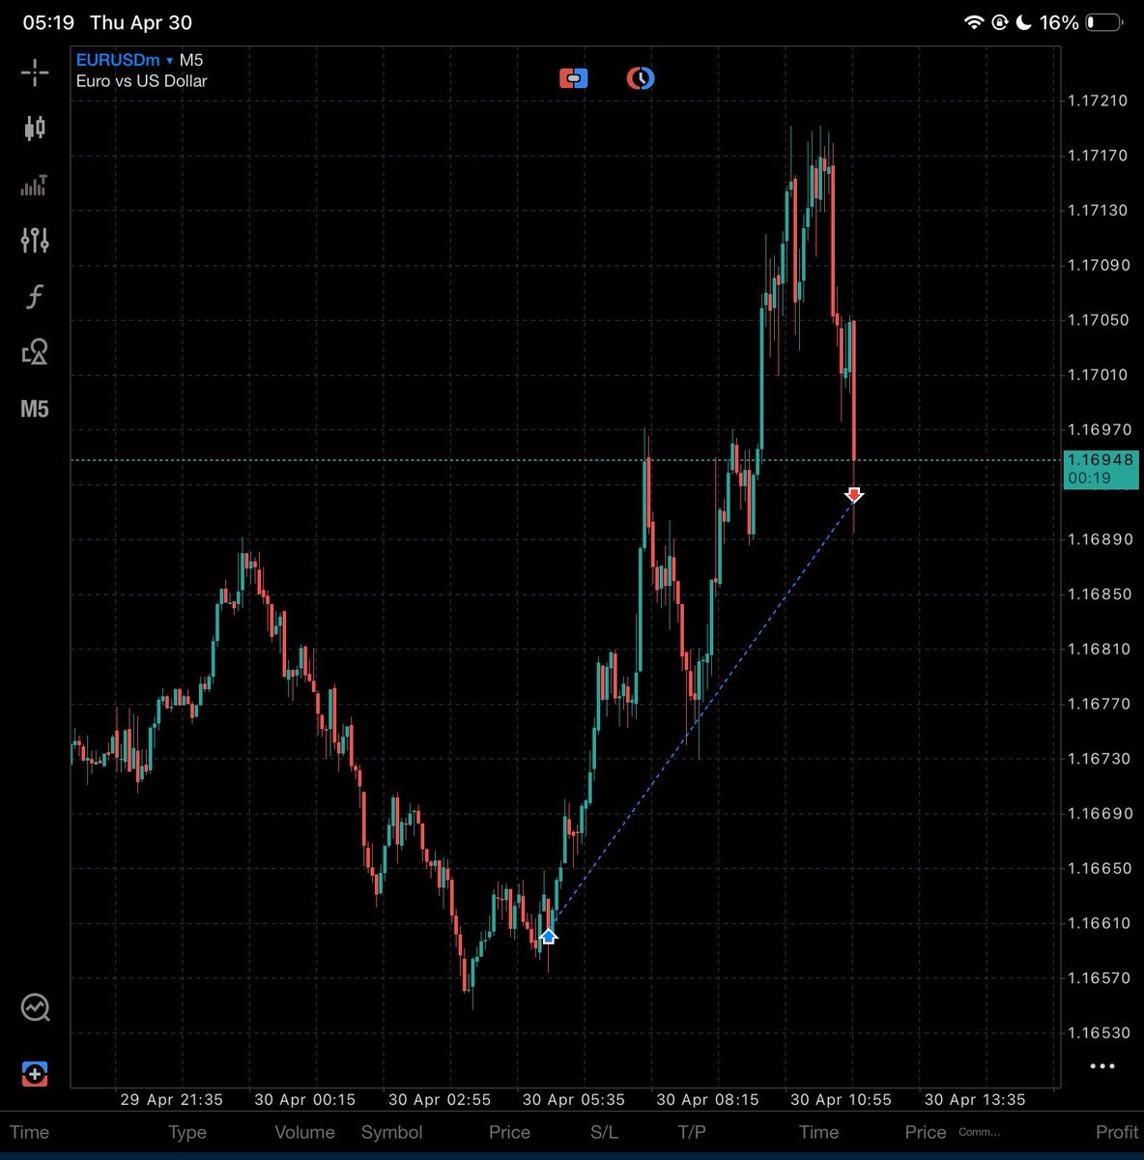
Task: Open the drawing objects shapes tool
Action: [35, 352]
